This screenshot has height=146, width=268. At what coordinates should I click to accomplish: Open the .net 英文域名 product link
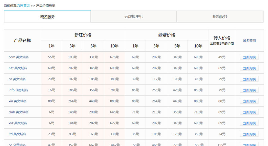(17, 68)
